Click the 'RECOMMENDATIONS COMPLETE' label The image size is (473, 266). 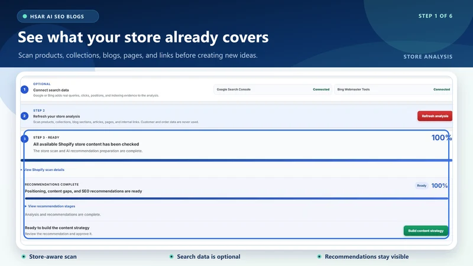click(51, 184)
